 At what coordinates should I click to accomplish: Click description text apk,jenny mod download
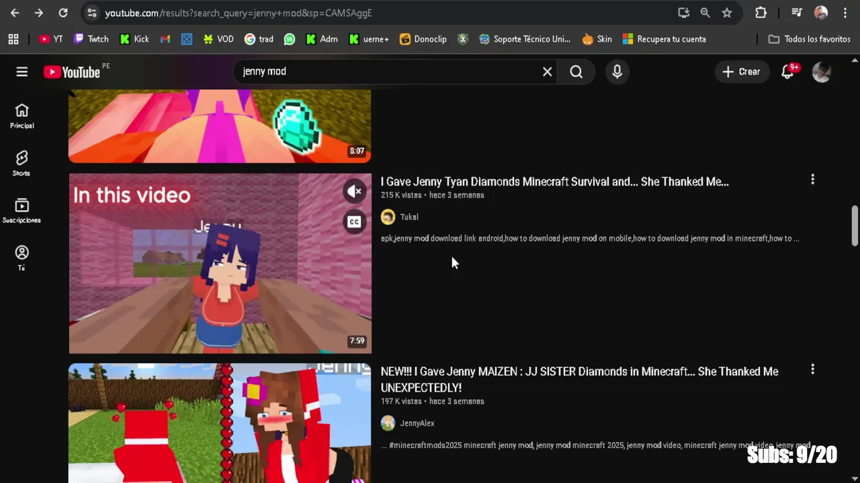coord(590,238)
